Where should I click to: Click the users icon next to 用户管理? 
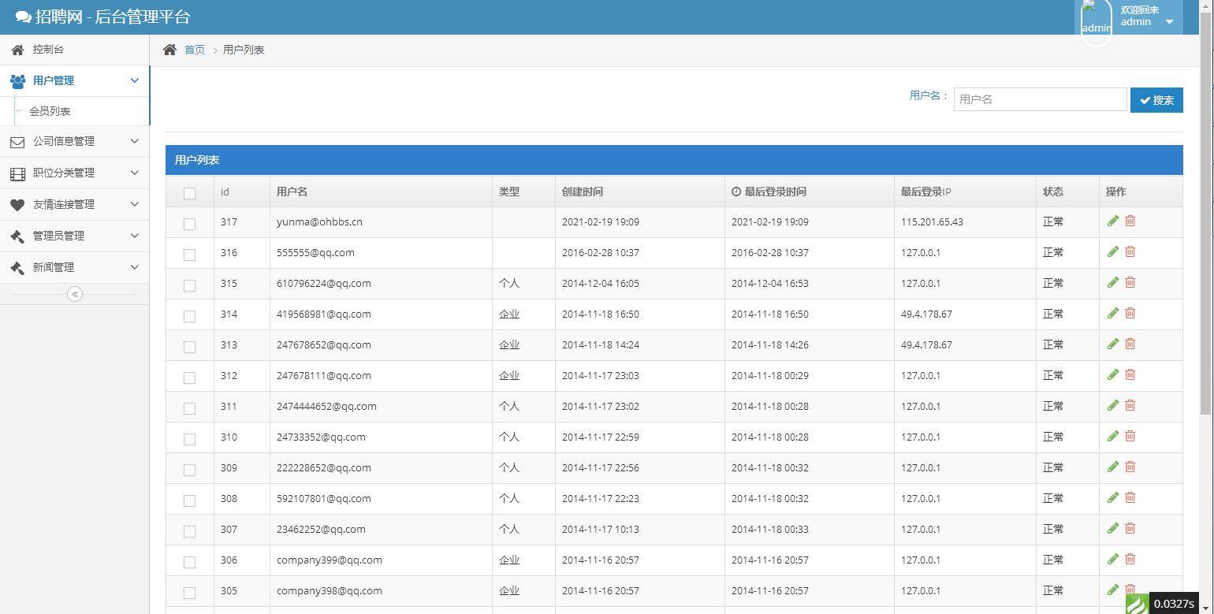(18, 80)
